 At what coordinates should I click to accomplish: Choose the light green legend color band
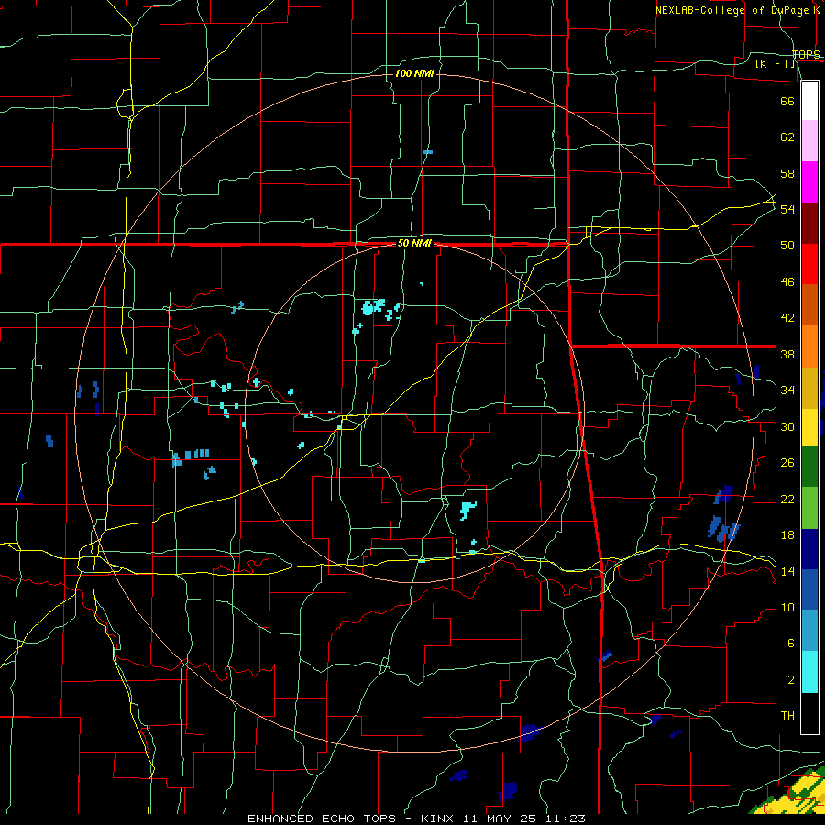click(809, 508)
